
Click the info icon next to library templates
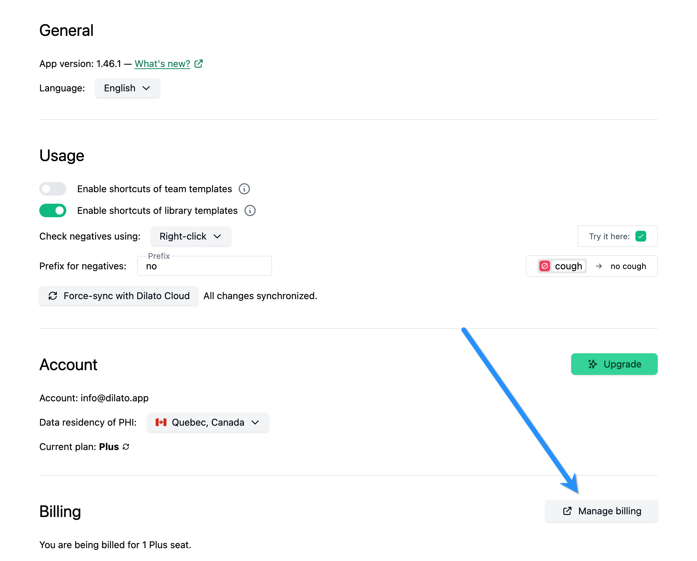(x=249, y=210)
